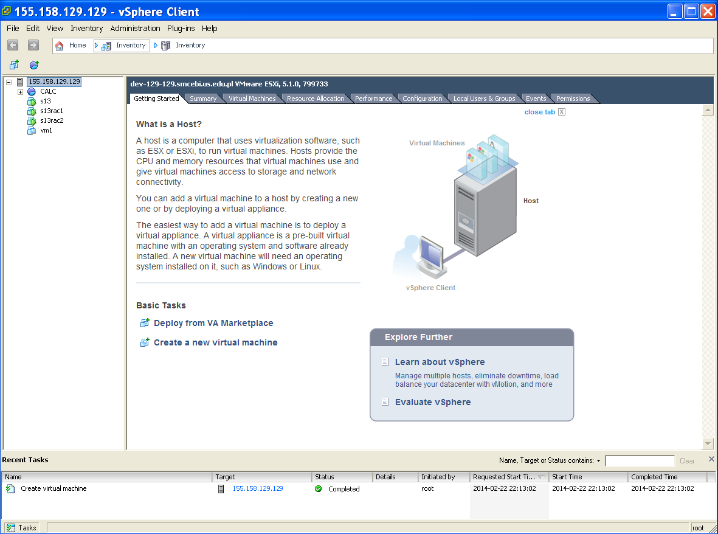Close the Recent Tasks panel with X

coord(711,459)
